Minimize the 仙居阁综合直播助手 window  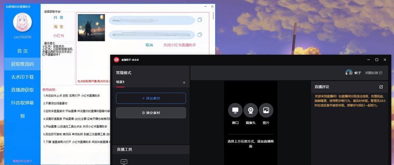tap(205, 7)
